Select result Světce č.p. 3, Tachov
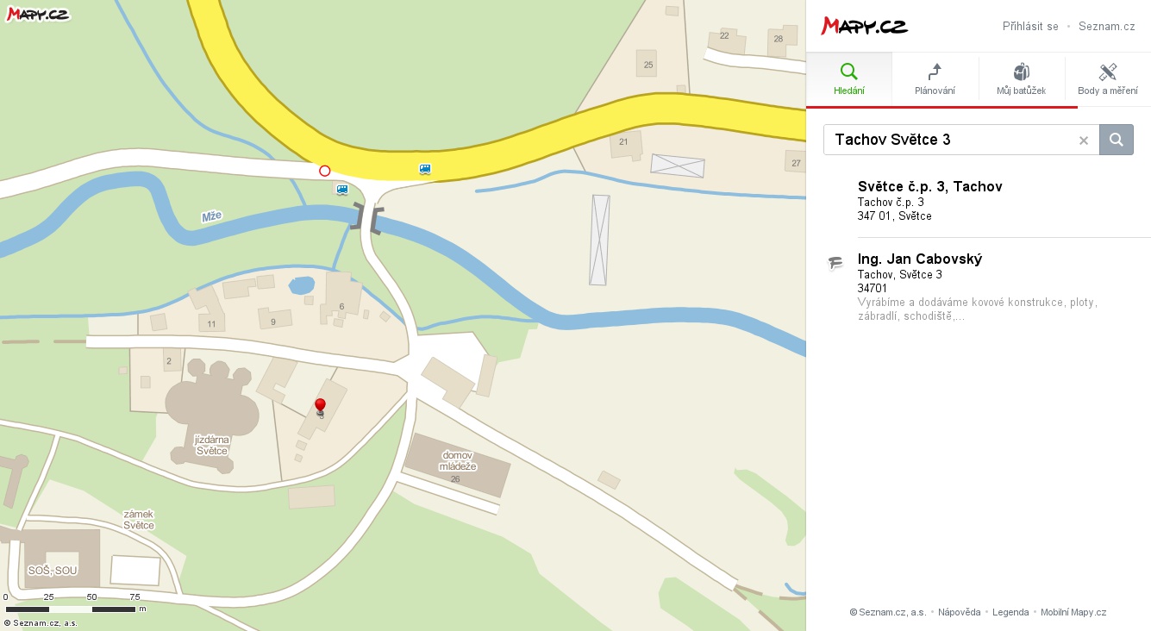 click(929, 187)
